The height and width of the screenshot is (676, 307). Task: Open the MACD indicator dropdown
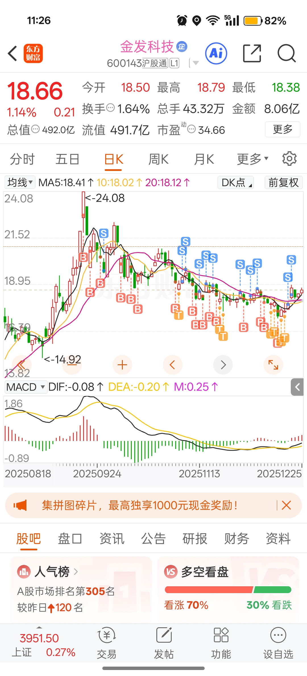(26, 387)
